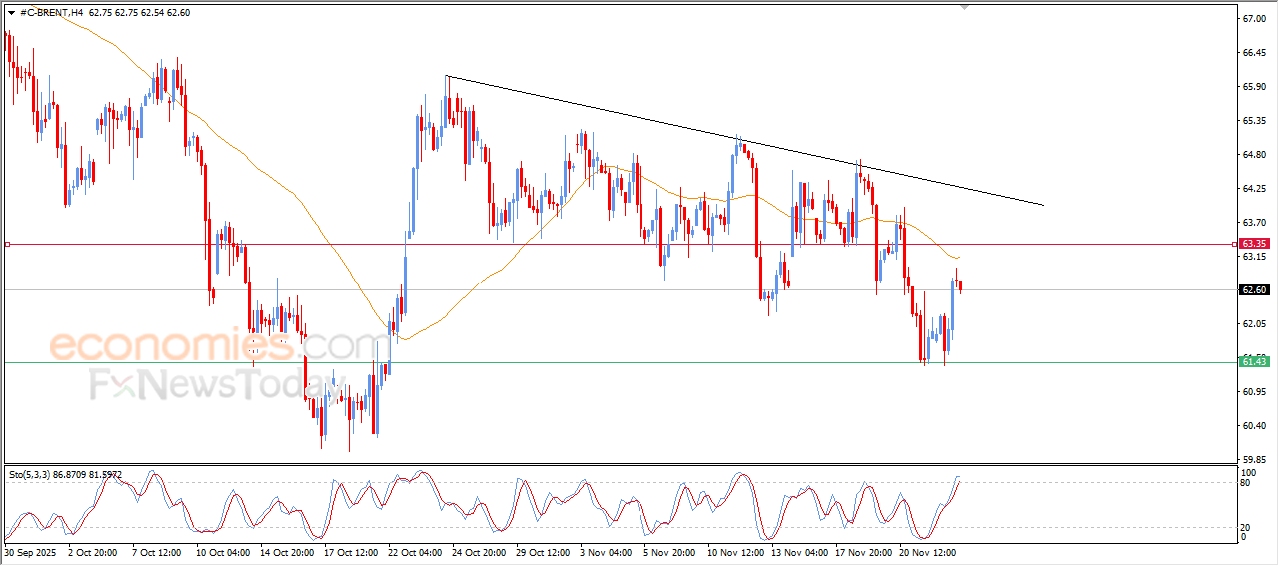The image size is (1279, 566).
Task: Click the gray chart shift triangle marker
Action: 963,7
